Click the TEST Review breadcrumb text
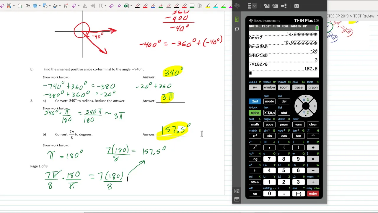The height and width of the screenshot is (213, 378). coord(364,16)
